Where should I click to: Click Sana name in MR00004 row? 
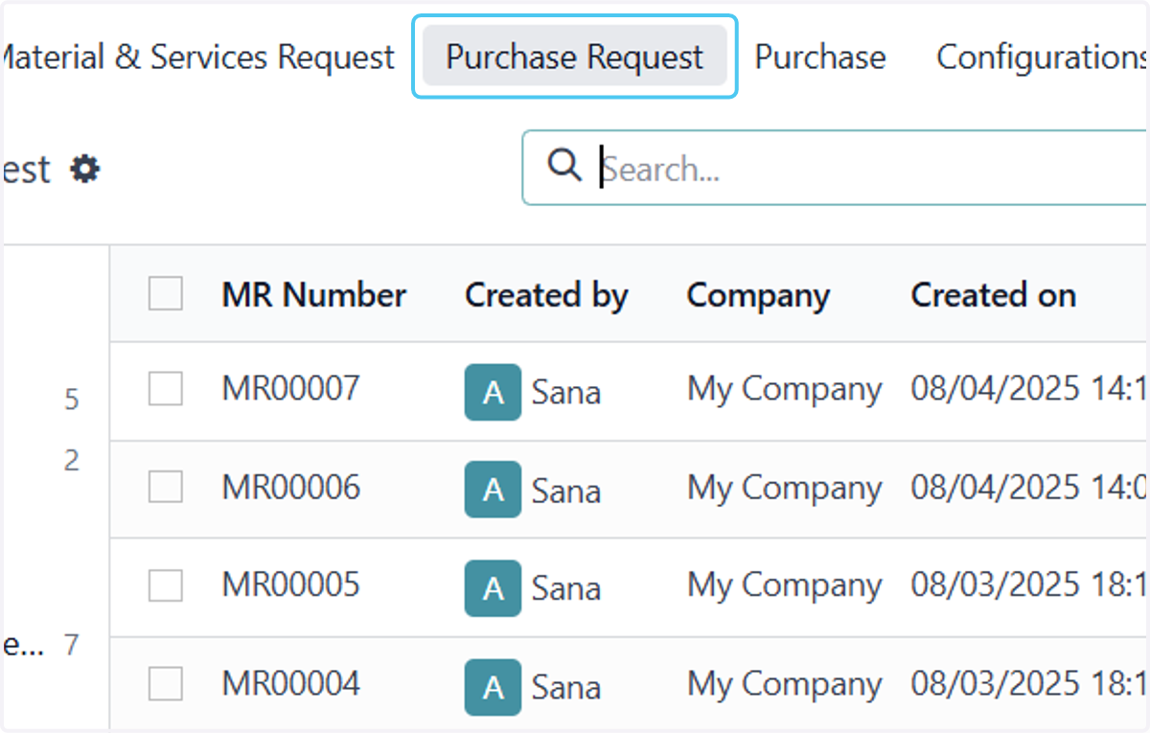[x=566, y=687]
